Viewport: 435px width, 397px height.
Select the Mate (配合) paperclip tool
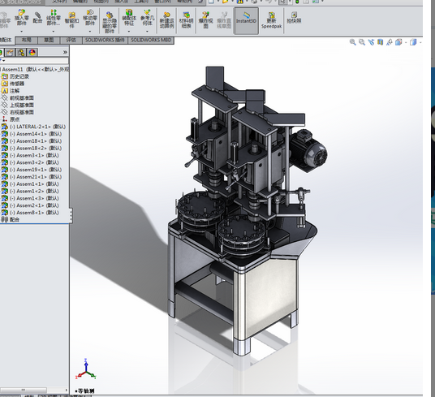(37, 18)
